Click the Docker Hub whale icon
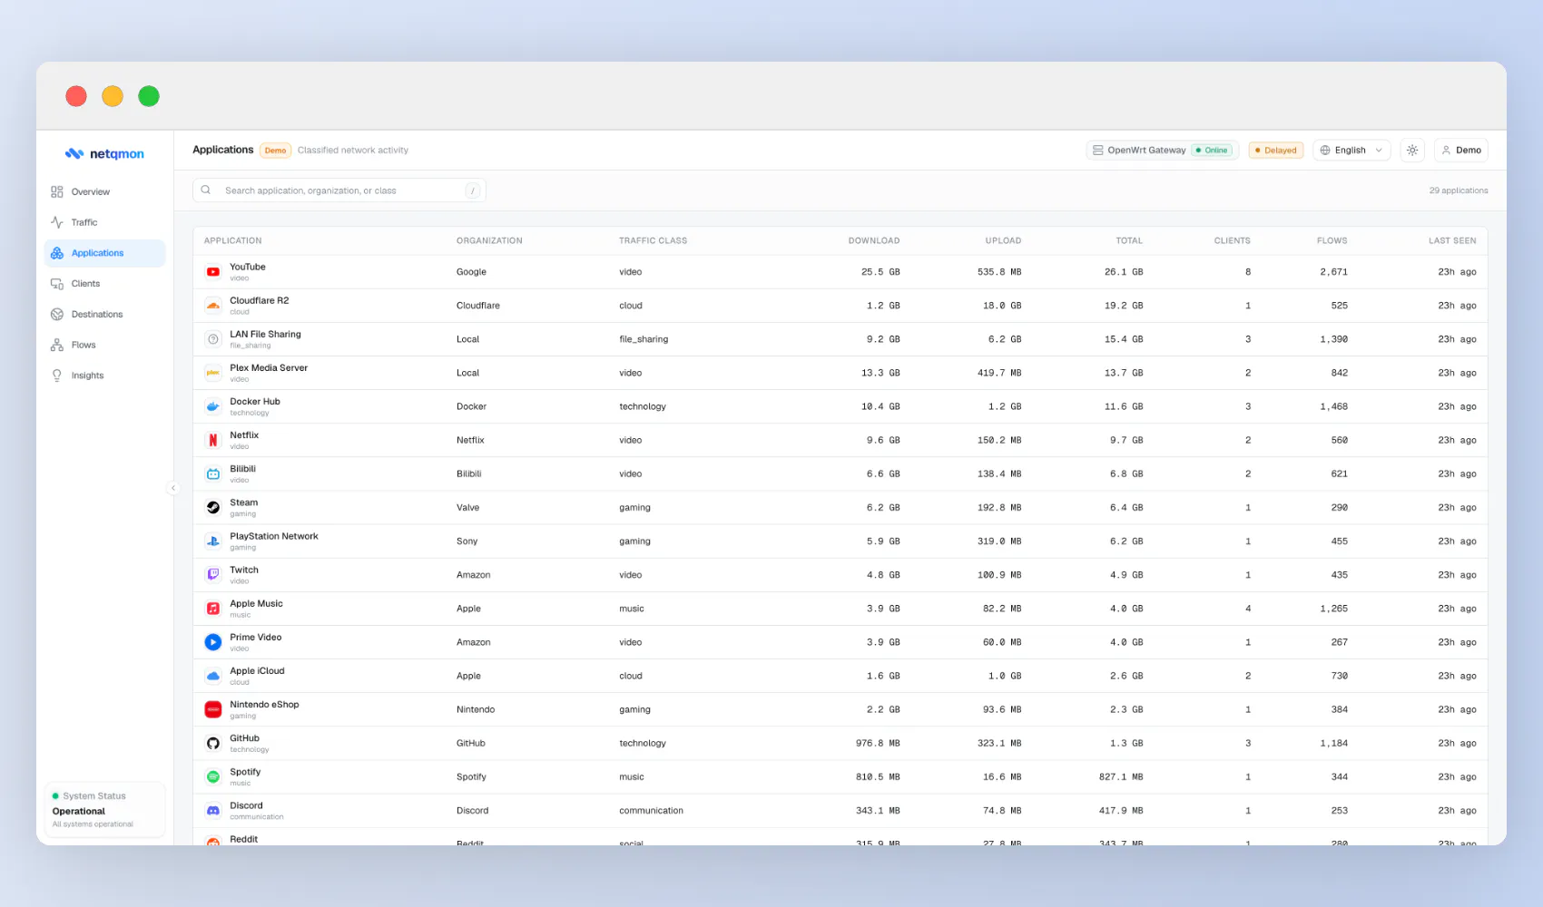Image resolution: width=1543 pixels, height=907 pixels. (213, 406)
